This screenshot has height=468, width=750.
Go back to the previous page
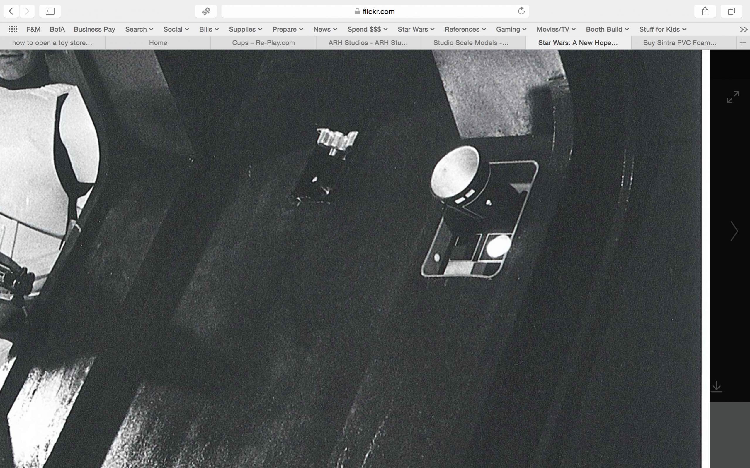pos(11,11)
